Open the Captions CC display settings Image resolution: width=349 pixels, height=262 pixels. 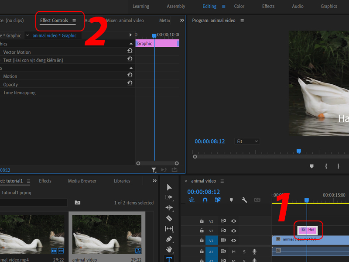[257, 200]
